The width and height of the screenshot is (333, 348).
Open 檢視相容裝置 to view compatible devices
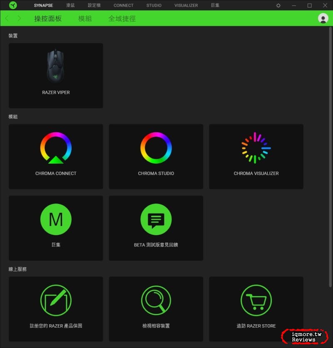(x=156, y=308)
